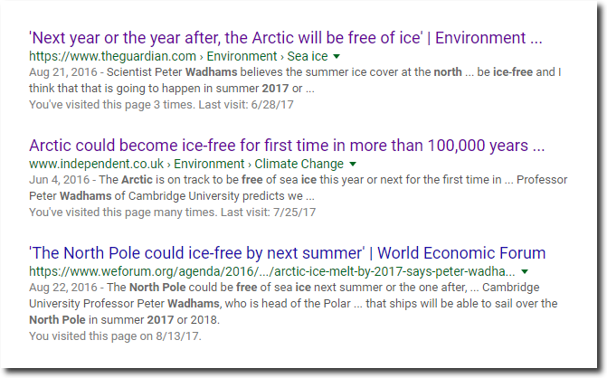Click the weforum.org agenda URL text

tap(272, 271)
